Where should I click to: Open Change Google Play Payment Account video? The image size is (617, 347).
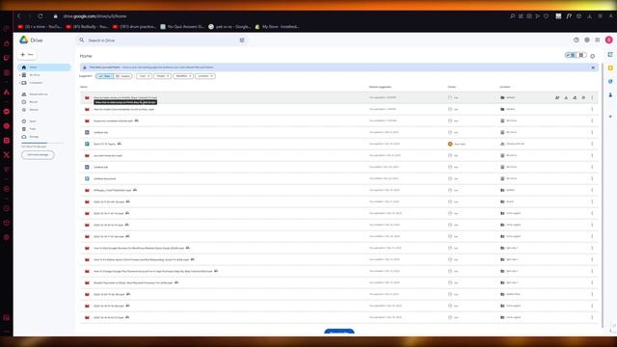(x=152, y=272)
